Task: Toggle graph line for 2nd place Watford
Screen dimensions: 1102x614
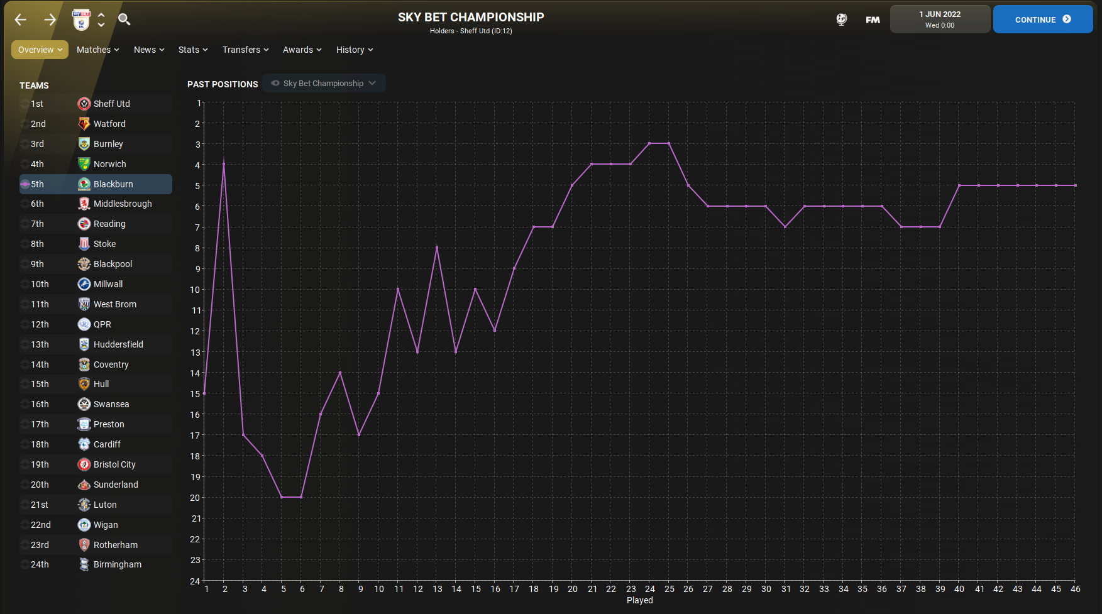Action: (x=25, y=124)
